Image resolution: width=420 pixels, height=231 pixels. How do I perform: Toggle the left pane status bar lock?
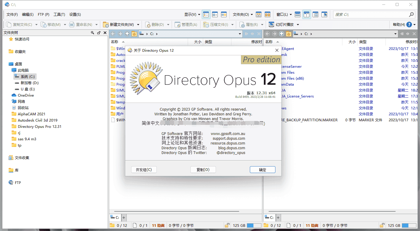(227, 225)
